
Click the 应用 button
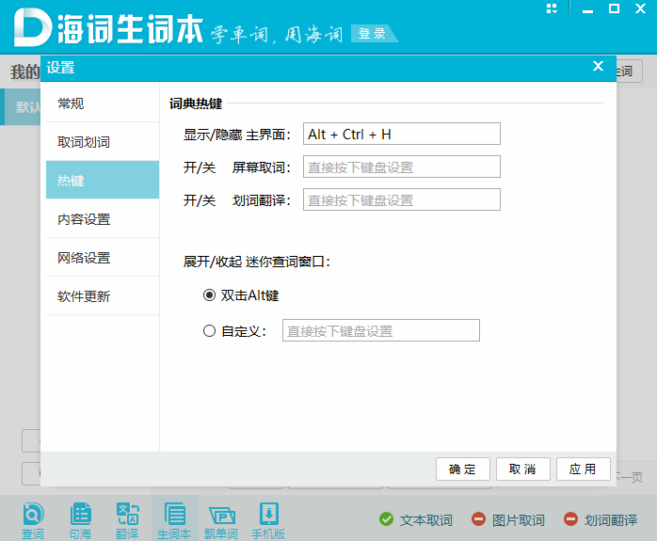pyautogui.click(x=584, y=469)
